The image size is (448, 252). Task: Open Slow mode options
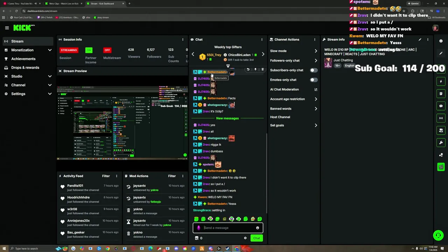coord(293,51)
